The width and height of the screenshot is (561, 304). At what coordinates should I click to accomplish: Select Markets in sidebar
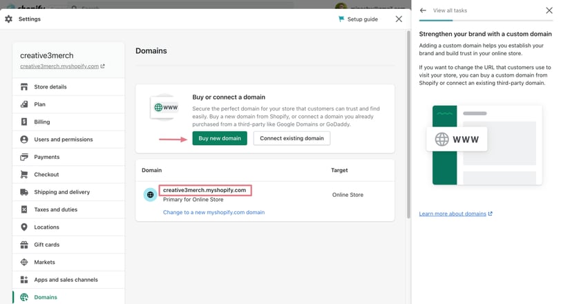(x=68, y=262)
